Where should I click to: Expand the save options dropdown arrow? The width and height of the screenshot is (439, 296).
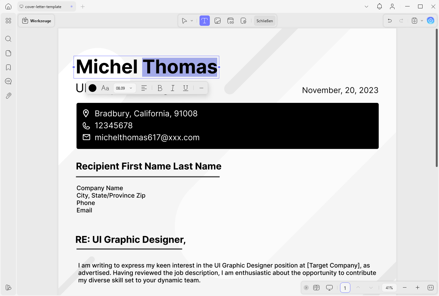[x=422, y=21]
